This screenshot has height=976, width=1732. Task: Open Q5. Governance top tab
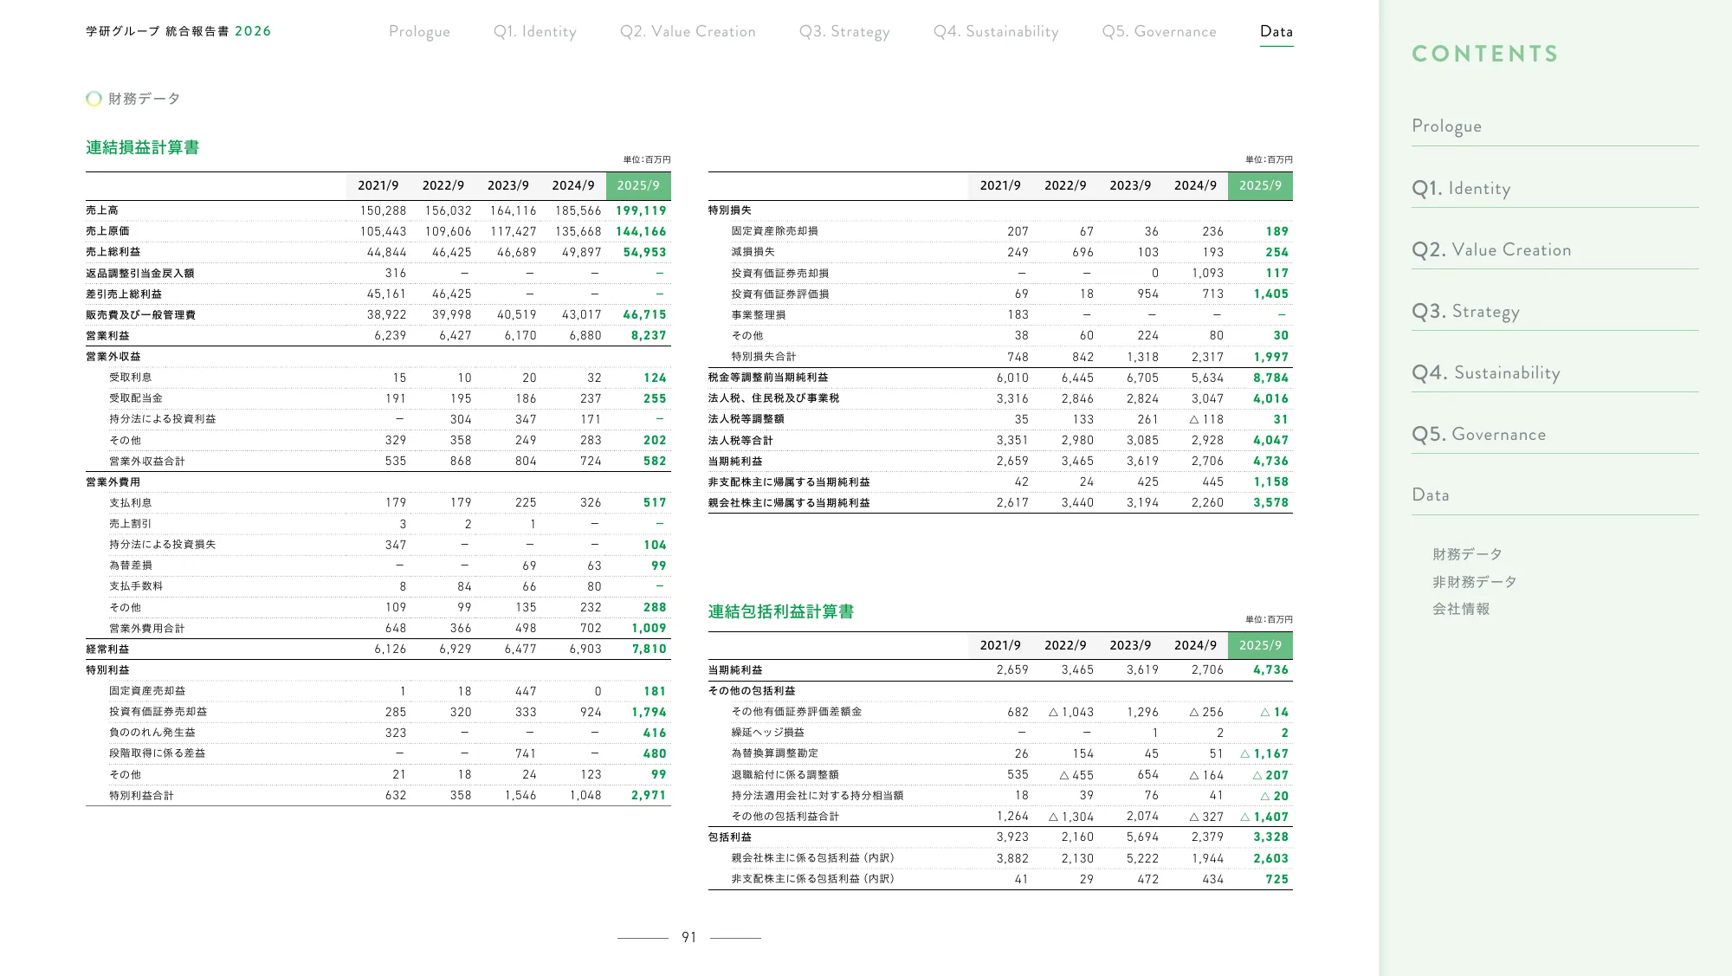[1159, 32]
